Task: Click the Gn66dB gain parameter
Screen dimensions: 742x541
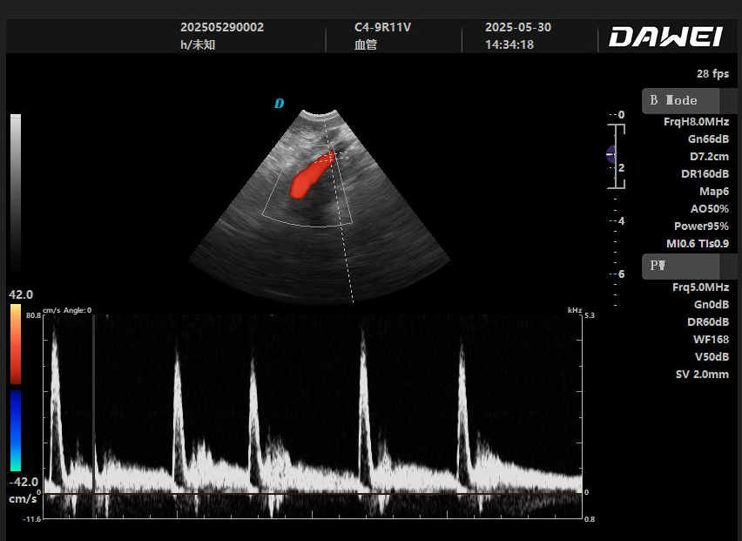Action: (708, 139)
